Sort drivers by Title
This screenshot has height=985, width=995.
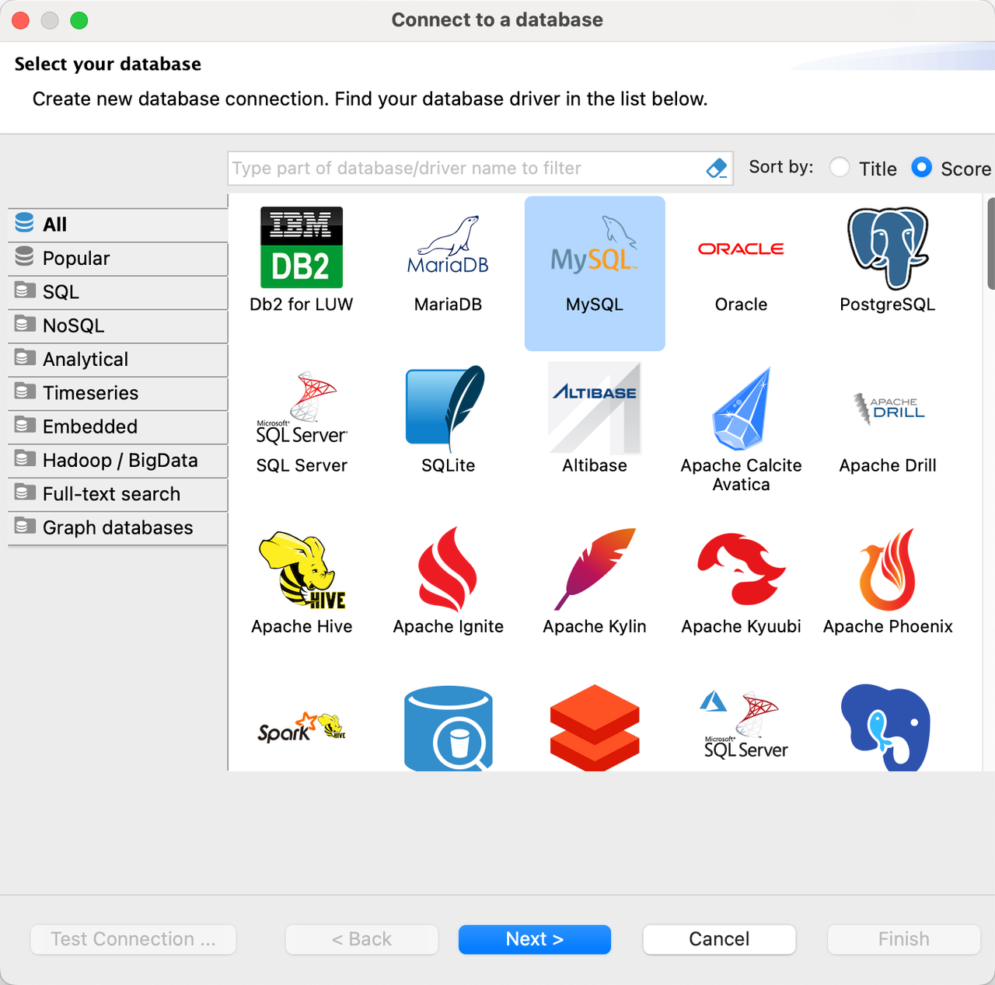point(840,168)
